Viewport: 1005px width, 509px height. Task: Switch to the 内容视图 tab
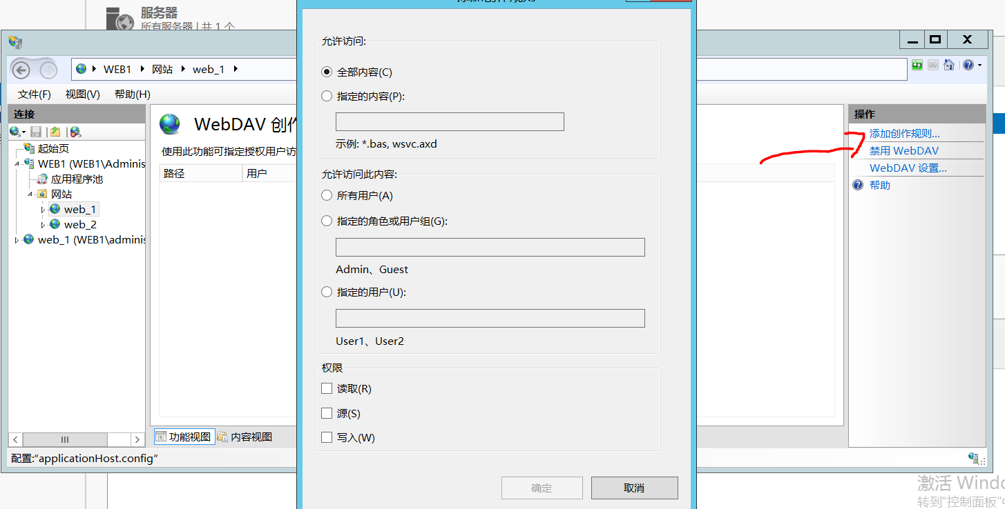[x=245, y=437]
